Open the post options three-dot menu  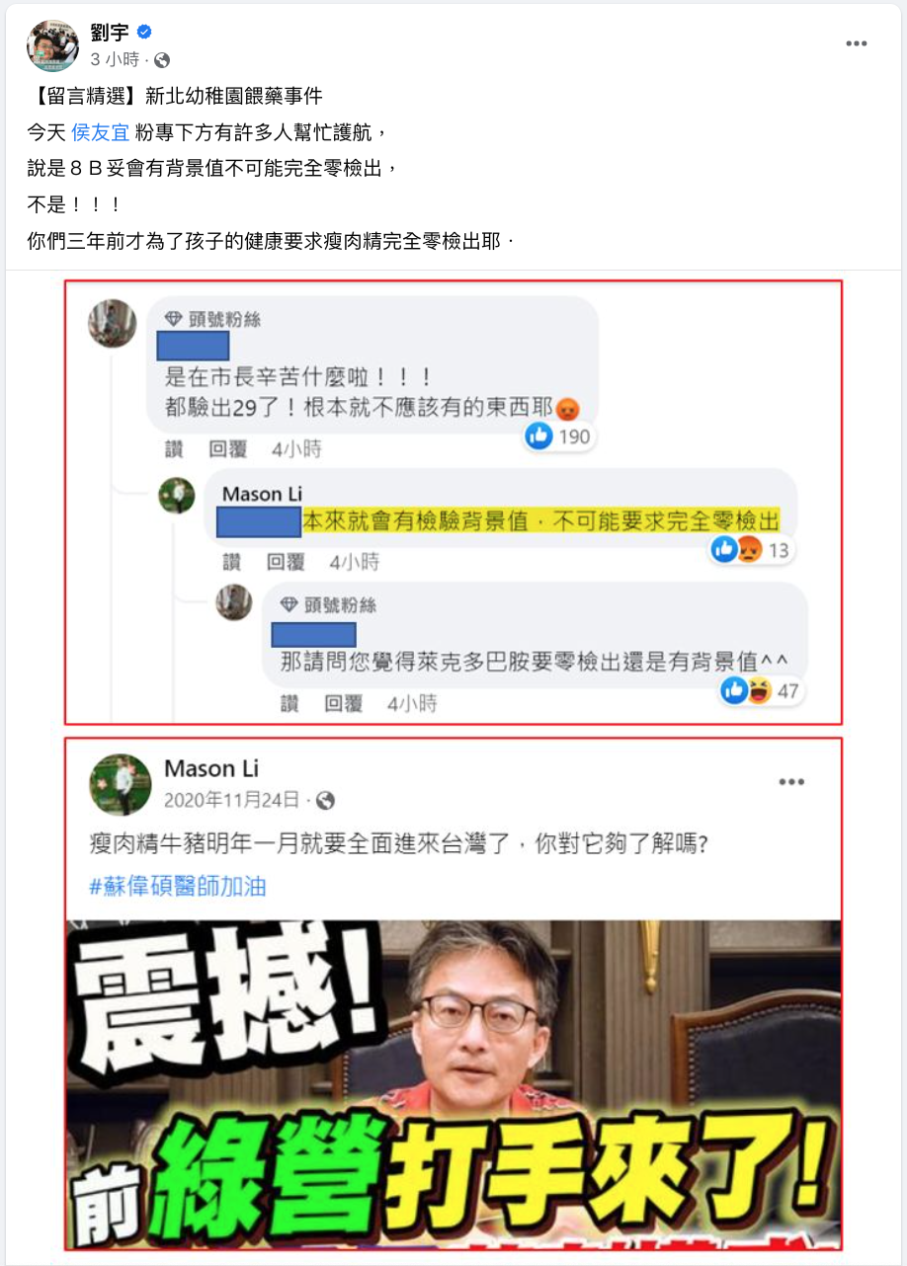click(857, 43)
